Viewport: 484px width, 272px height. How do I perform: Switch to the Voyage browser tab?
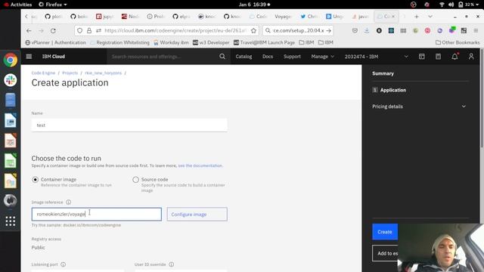pos(282,17)
